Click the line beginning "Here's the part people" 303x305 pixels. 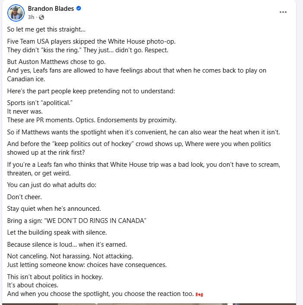(x=88, y=91)
